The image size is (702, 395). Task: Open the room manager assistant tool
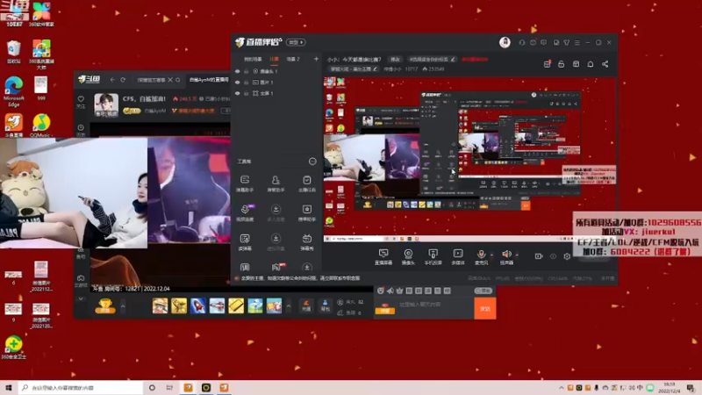(x=276, y=183)
